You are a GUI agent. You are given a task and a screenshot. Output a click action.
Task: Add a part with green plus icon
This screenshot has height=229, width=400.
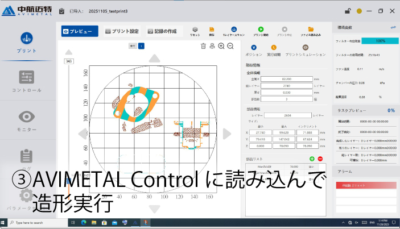point(312,159)
